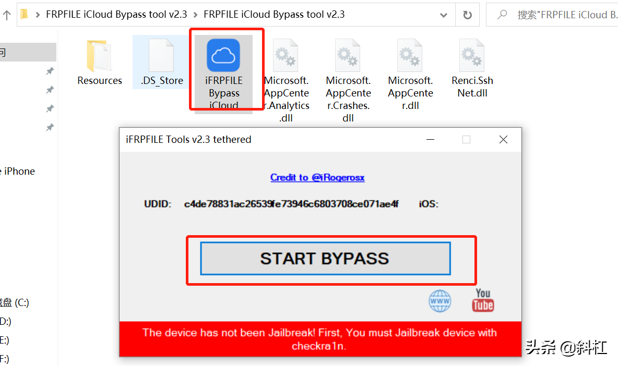Navigate to first FRPFILE breadcrumb folder
The height and width of the screenshot is (366, 618).
tap(117, 15)
